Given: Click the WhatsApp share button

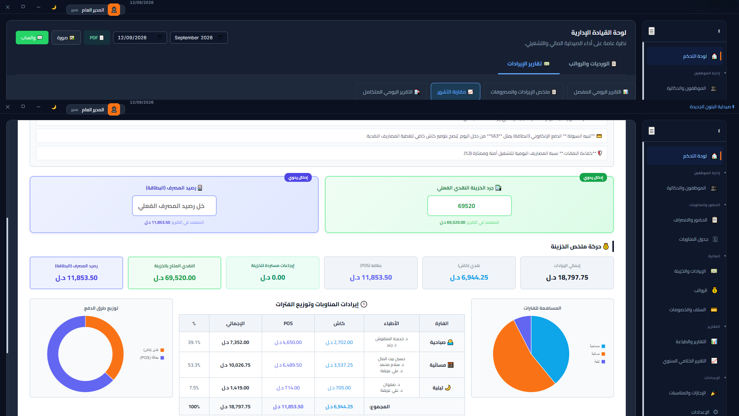Looking at the screenshot, I should [32, 38].
